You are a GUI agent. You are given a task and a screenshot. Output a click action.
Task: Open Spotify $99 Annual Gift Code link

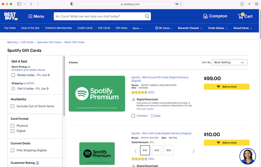(x=160, y=79)
